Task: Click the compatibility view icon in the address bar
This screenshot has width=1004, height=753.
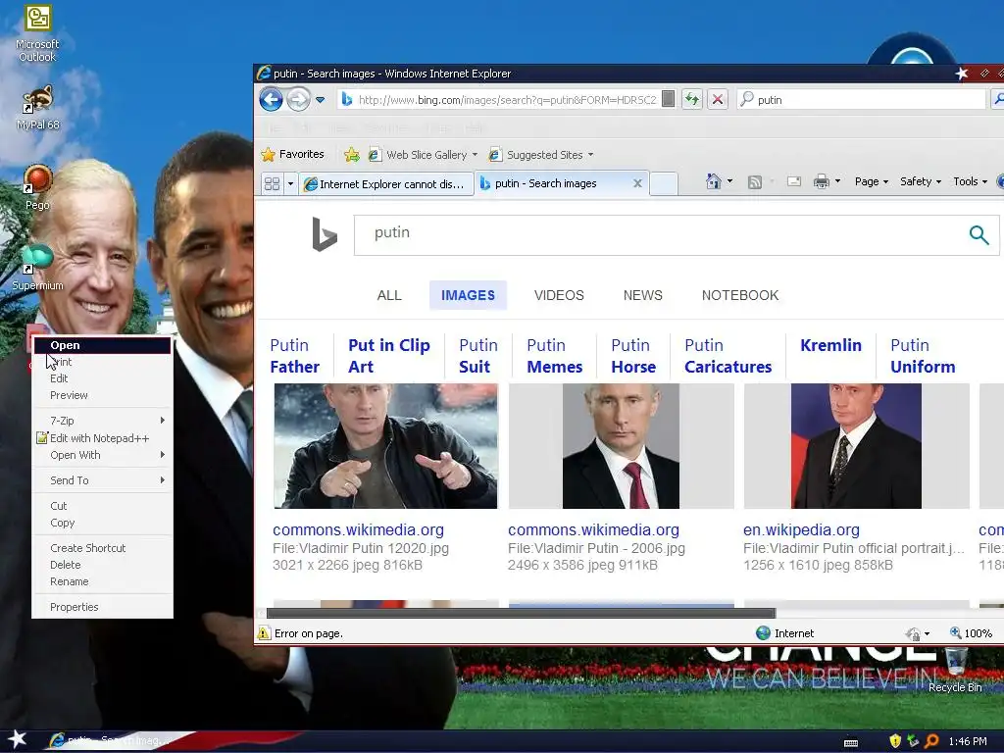Action: coord(668,99)
